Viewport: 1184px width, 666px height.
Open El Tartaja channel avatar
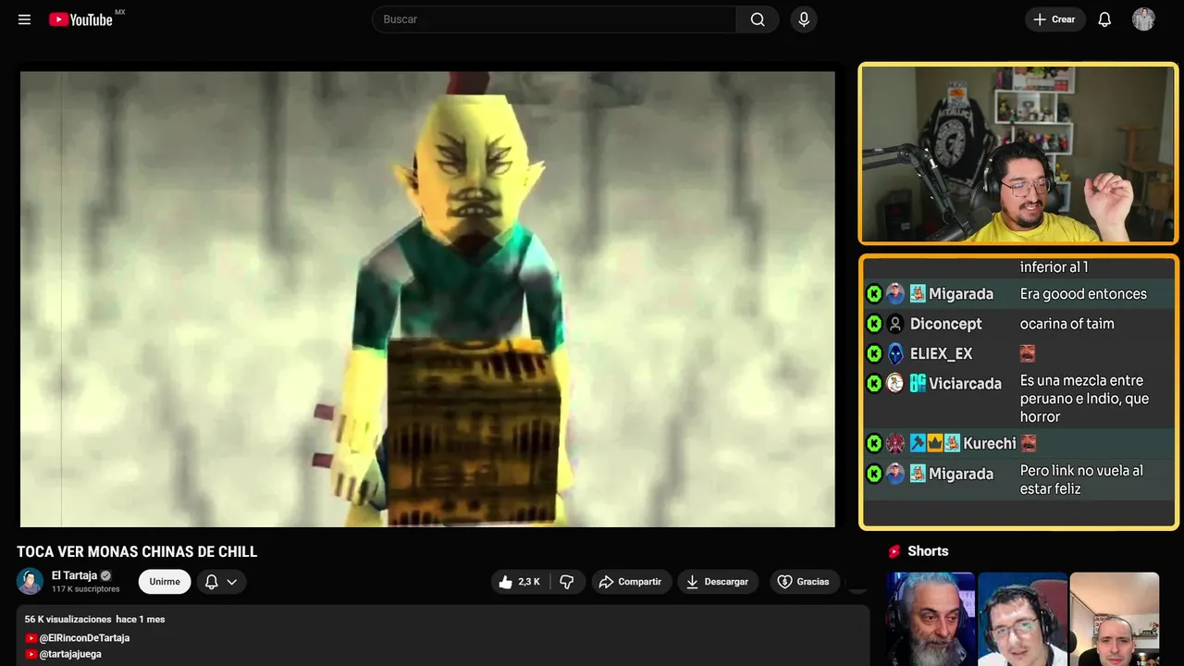coord(30,581)
